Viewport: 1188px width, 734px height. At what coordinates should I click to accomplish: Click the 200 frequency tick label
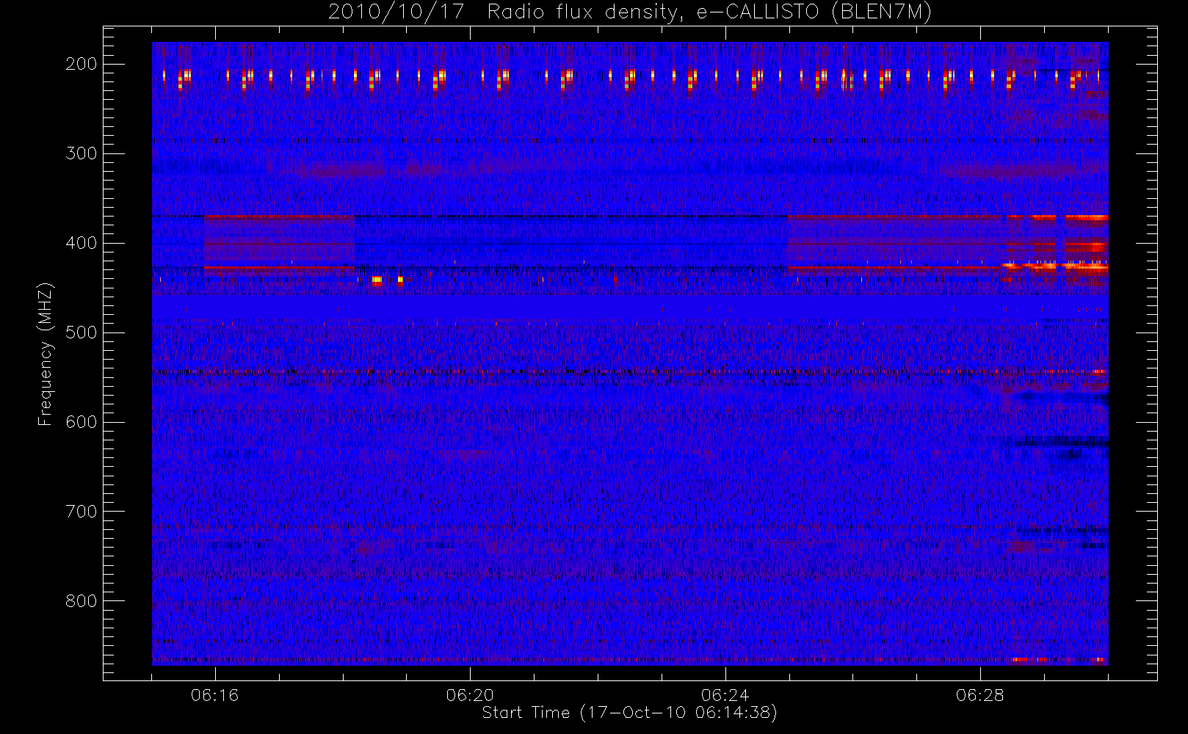82,64
